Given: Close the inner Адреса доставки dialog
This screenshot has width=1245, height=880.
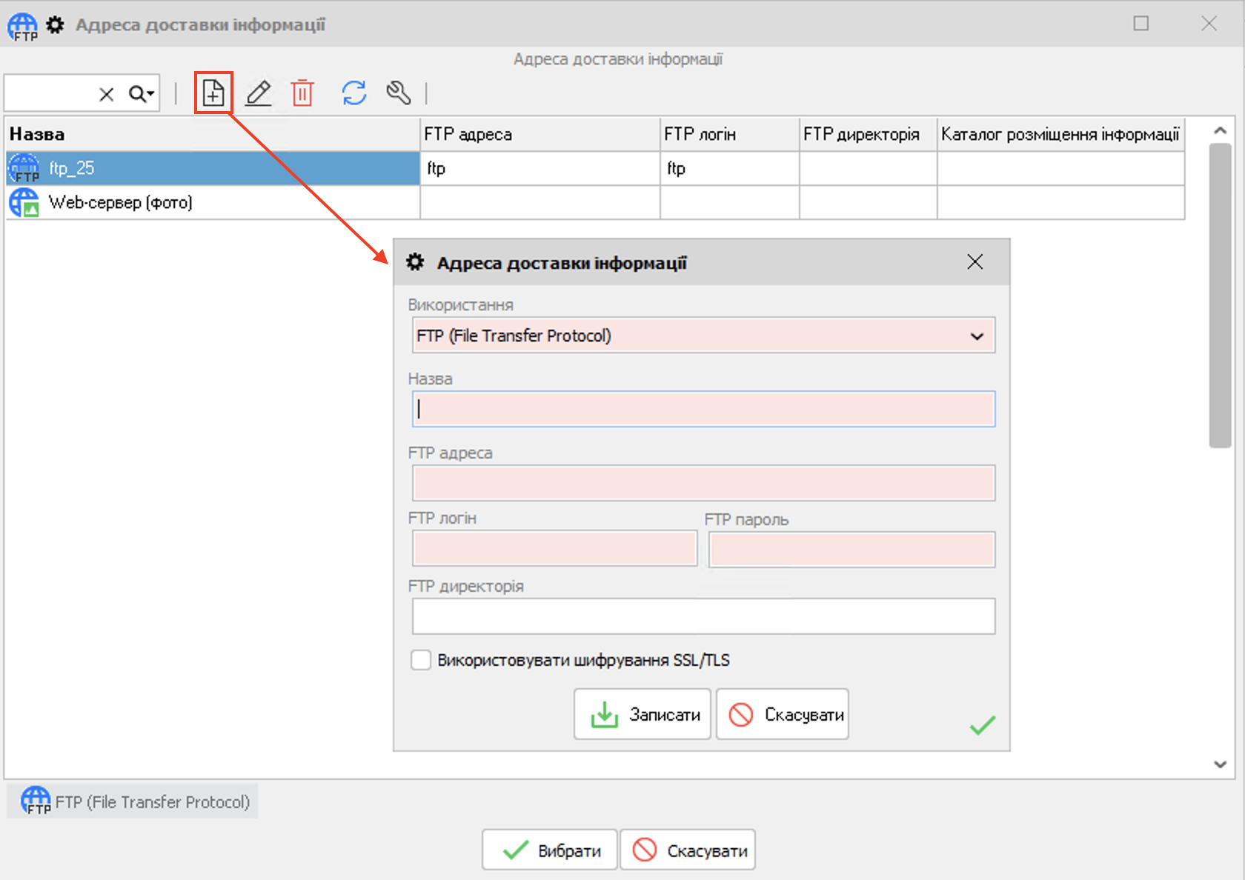Looking at the screenshot, I should [x=975, y=261].
